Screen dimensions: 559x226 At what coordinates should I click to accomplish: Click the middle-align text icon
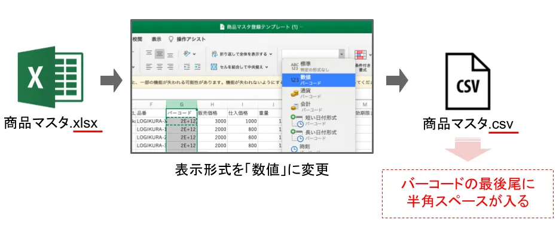(160, 54)
